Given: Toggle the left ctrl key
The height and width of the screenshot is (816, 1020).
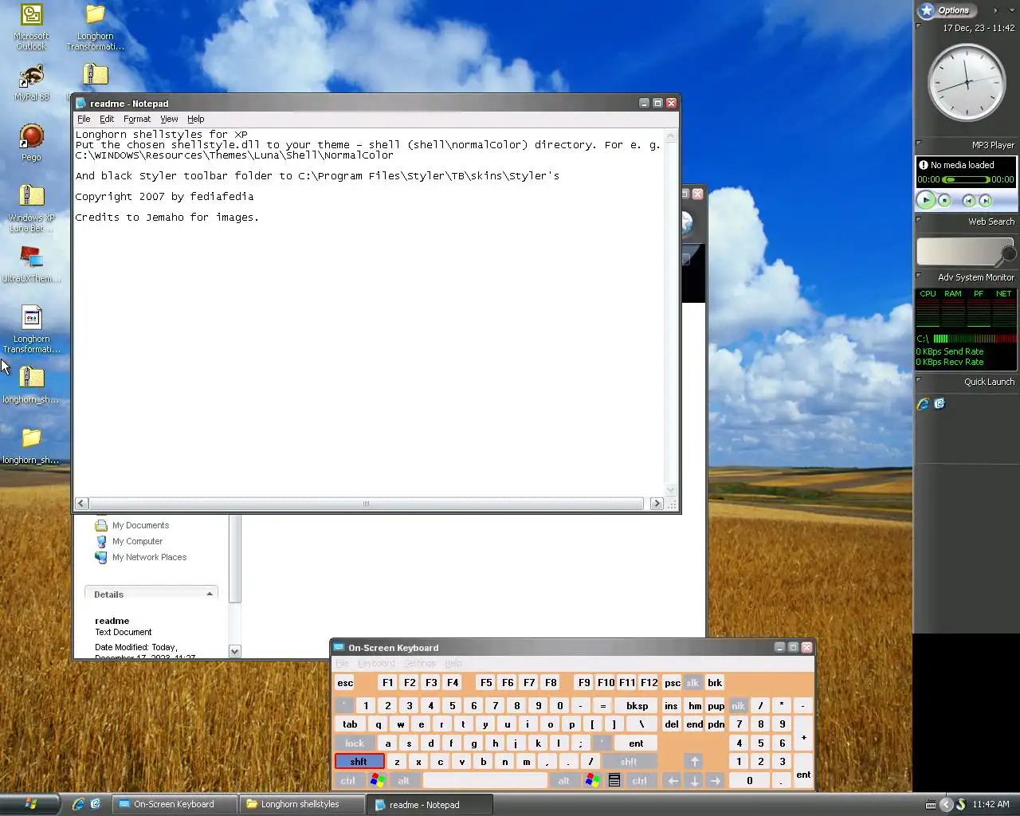Looking at the screenshot, I should click(348, 781).
